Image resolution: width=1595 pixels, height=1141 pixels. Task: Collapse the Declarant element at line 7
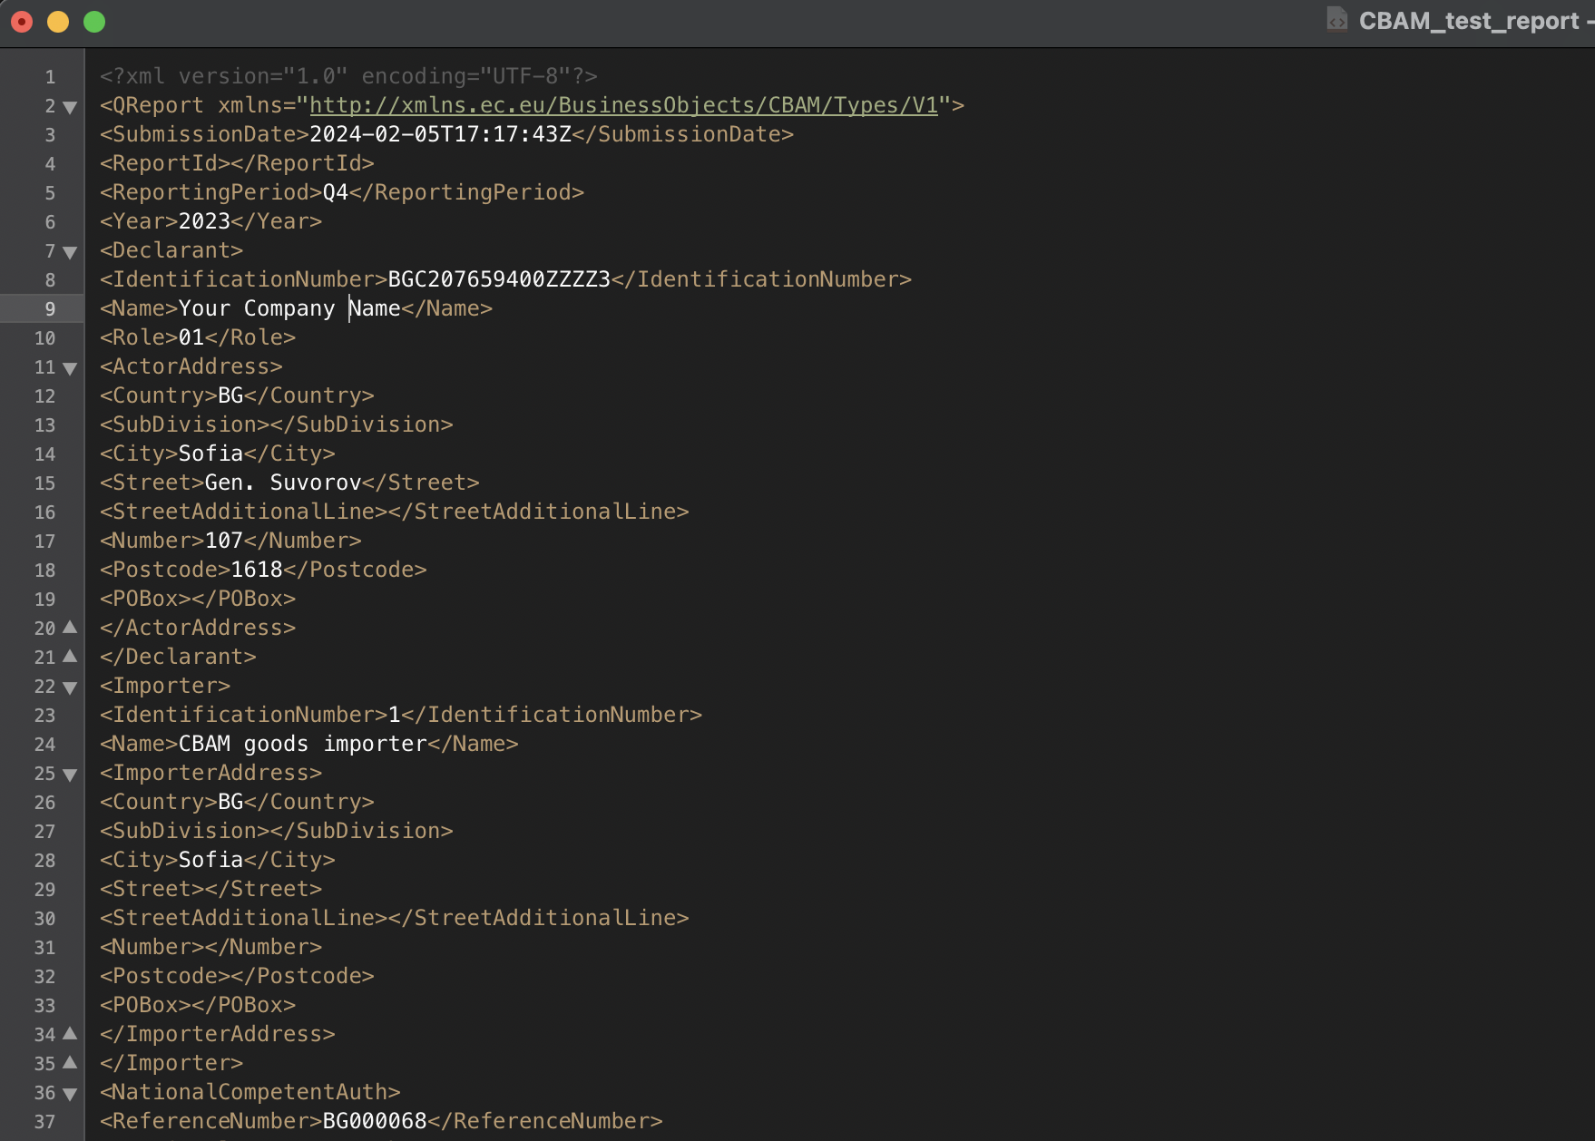coord(70,251)
